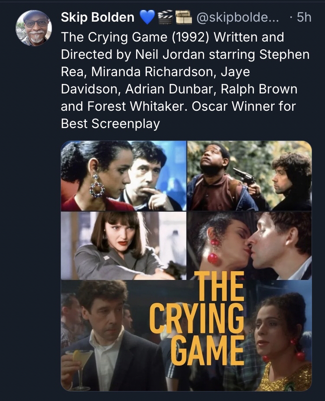Open Skip Bolden's profile avatar photo

[34, 28]
